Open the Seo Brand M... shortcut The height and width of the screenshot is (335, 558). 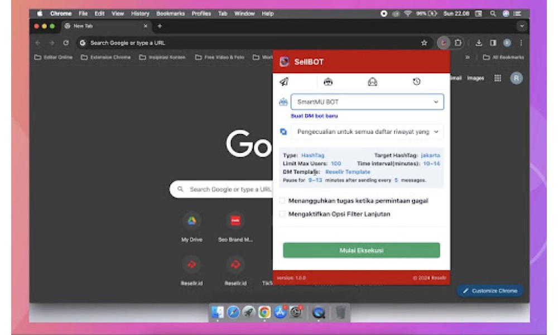(x=235, y=227)
